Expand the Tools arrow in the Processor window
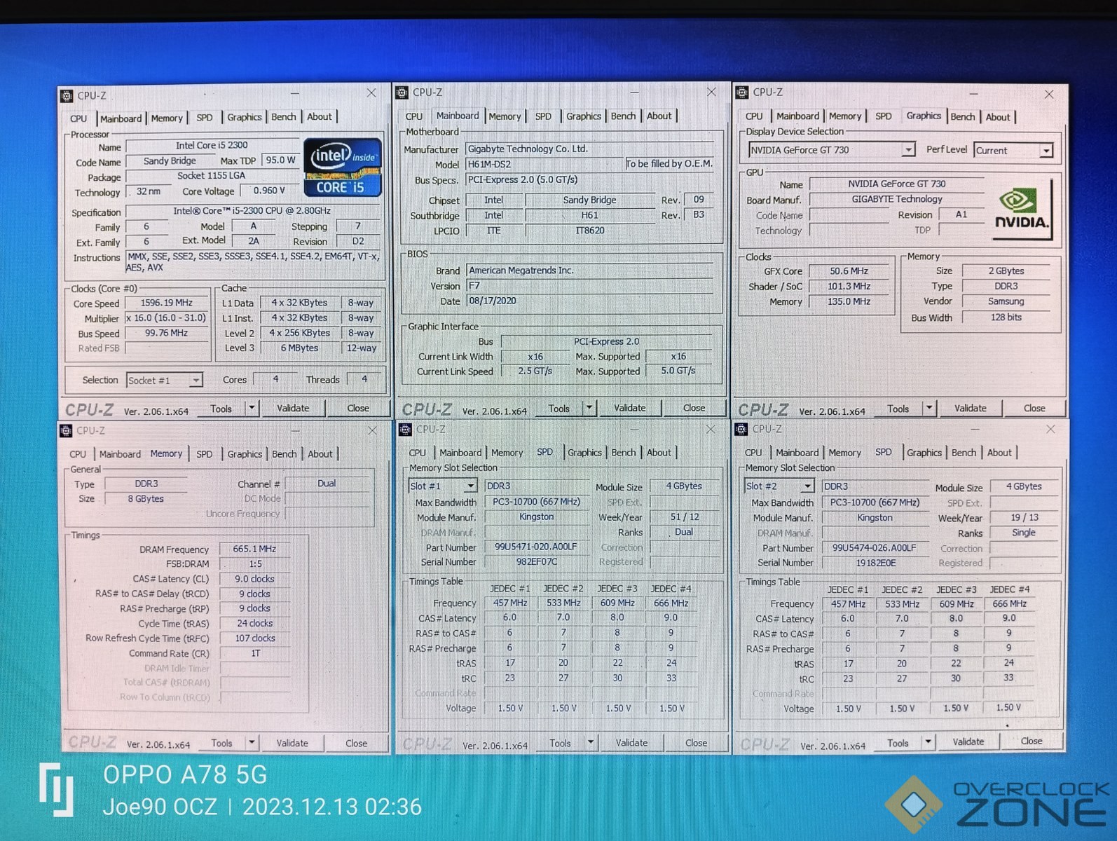This screenshot has width=1117, height=841. tap(252, 408)
